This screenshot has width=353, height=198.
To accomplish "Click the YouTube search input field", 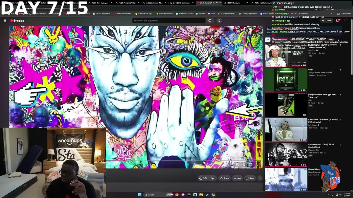I will 169,21.
